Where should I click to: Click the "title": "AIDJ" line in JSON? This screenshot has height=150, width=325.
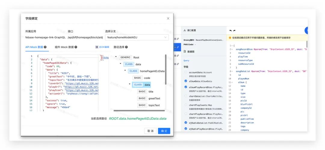(x=59, y=73)
